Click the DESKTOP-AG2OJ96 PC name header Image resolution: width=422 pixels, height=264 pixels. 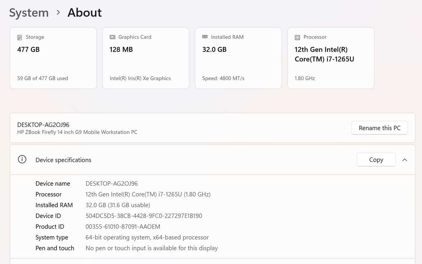click(x=43, y=125)
